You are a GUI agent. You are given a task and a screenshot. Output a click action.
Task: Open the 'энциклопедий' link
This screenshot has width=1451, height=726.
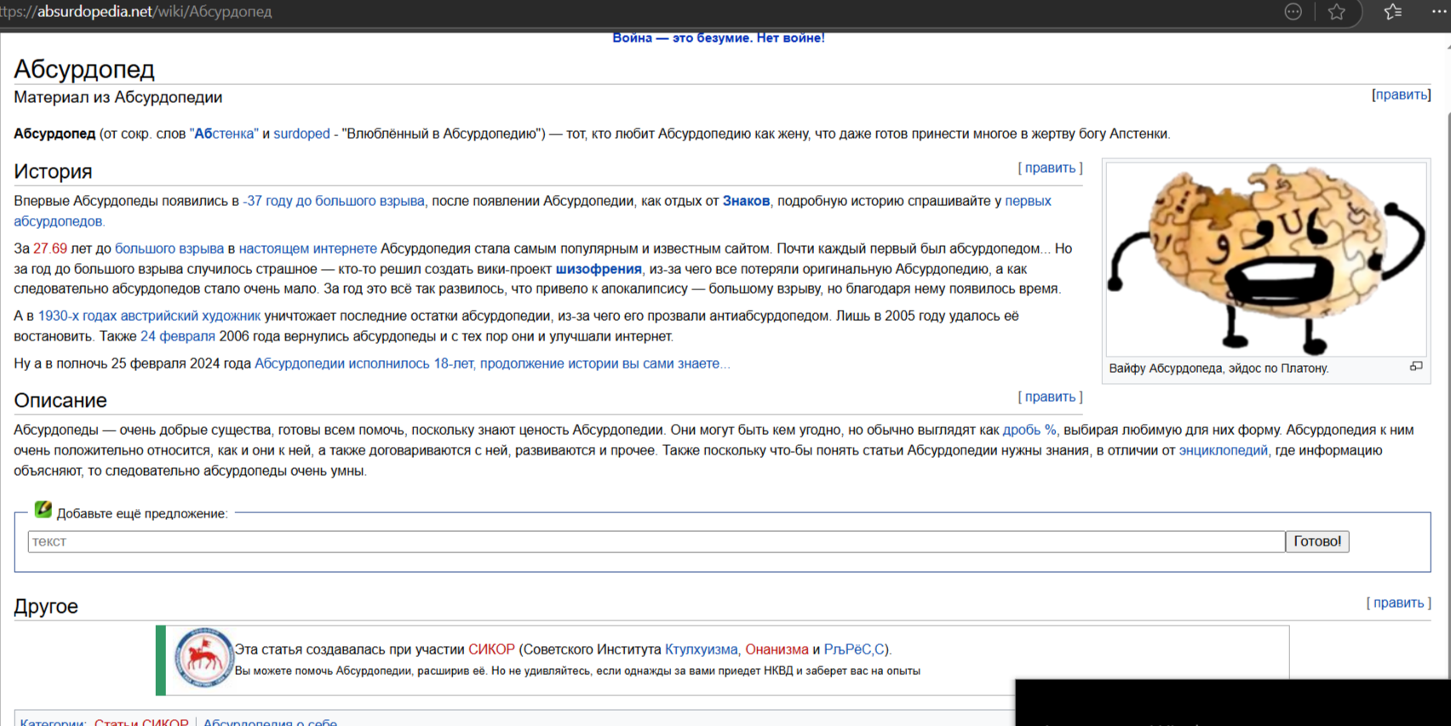pyautogui.click(x=1223, y=450)
